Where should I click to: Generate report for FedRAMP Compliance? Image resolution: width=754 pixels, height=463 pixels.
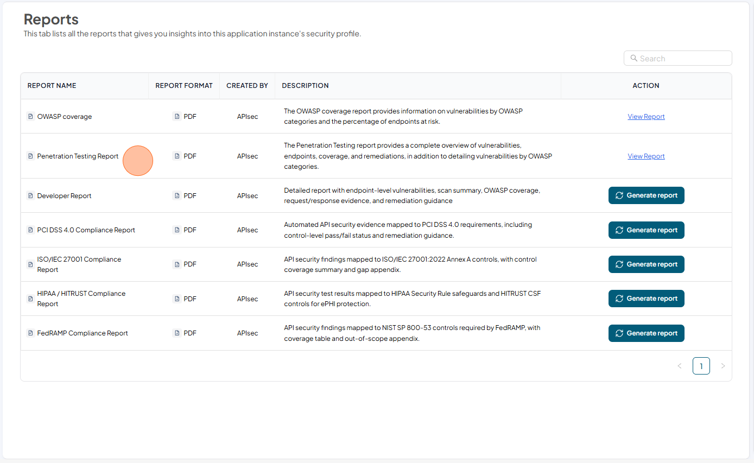point(646,333)
